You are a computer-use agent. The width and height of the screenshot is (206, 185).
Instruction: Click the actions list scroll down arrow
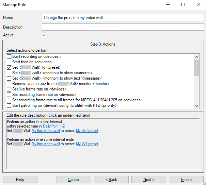click(x=196, y=106)
